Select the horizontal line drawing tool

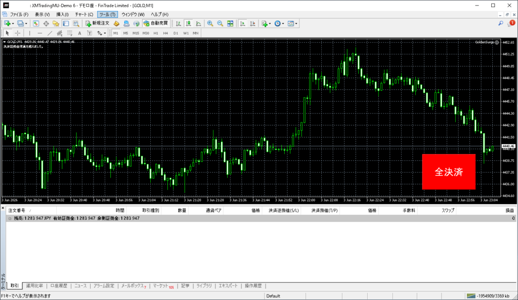tap(39, 33)
